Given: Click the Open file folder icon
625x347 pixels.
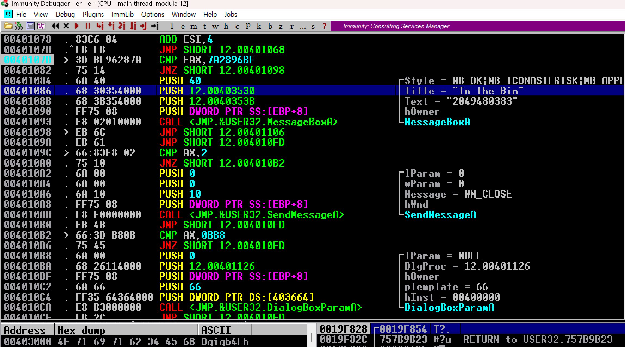Looking at the screenshot, I should (x=8, y=26).
